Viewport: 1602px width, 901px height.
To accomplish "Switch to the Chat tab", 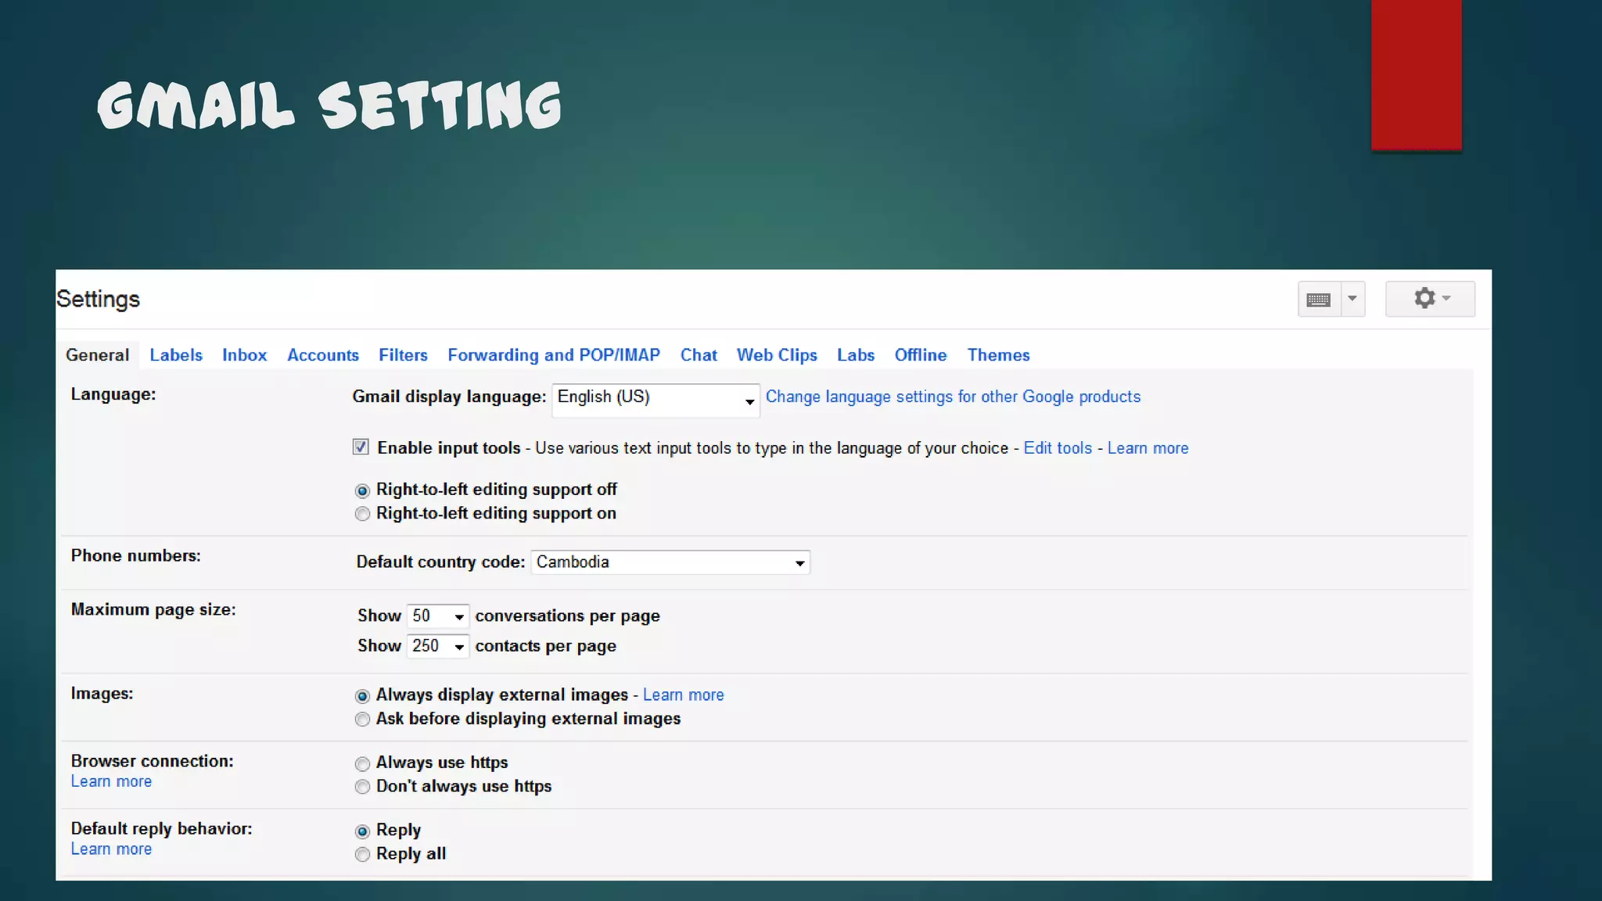I will [699, 355].
